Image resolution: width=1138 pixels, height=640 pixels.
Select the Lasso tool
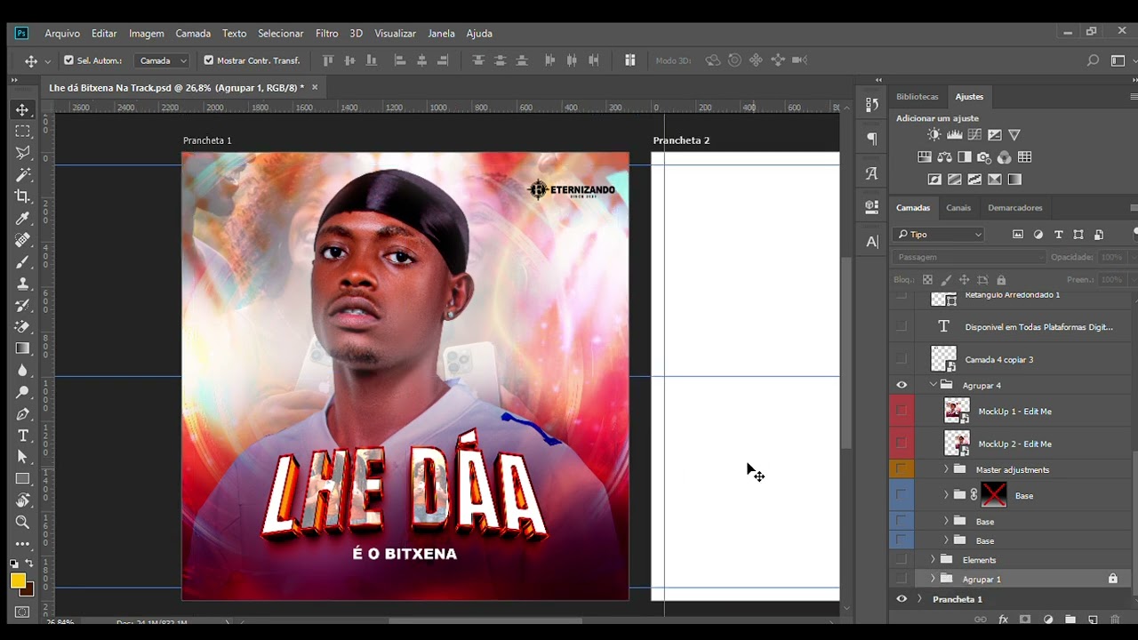(23, 153)
